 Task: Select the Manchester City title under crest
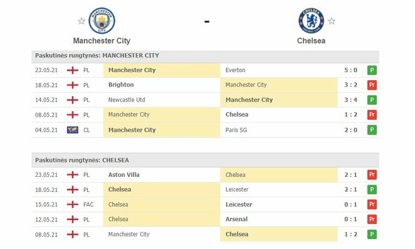click(102, 41)
